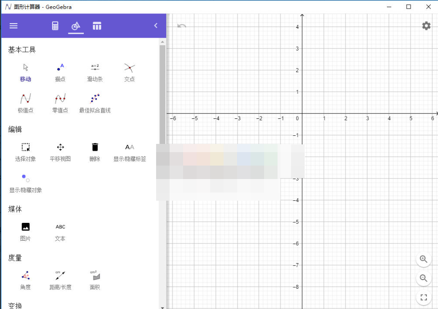
Task: Collapse the tools sidebar with the chevron
Action: click(x=155, y=26)
